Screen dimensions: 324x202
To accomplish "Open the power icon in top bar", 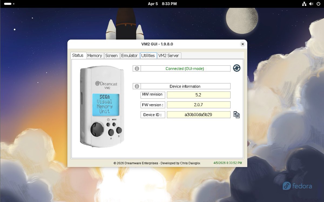I will click(x=318, y=4).
